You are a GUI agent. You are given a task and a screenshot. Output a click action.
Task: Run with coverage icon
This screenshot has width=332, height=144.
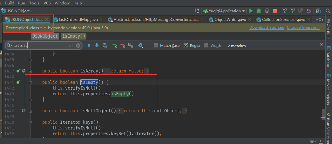(x=267, y=11)
